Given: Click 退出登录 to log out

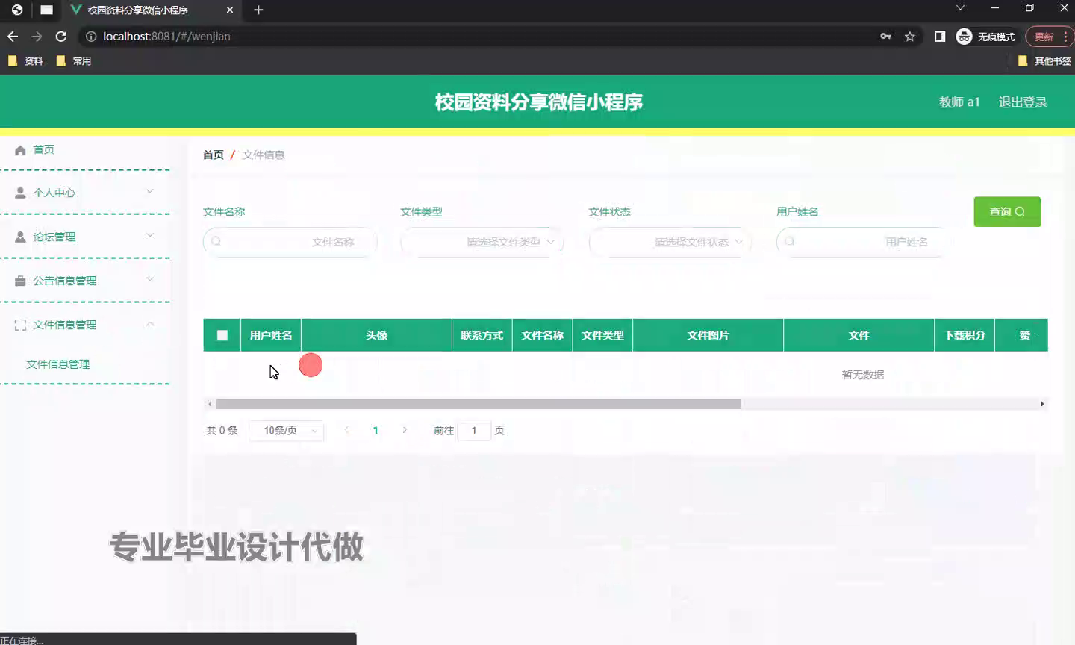Looking at the screenshot, I should [x=1022, y=102].
